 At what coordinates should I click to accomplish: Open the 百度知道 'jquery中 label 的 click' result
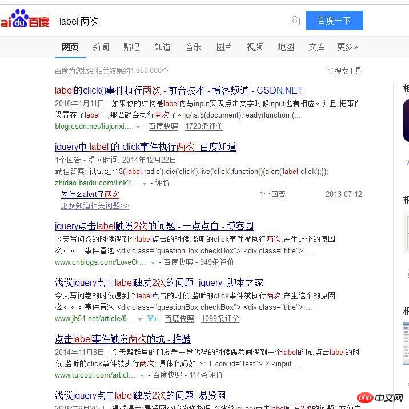[x=146, y=147]
